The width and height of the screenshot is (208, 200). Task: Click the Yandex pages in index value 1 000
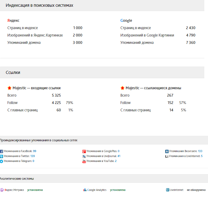click(x=78, y=28)
